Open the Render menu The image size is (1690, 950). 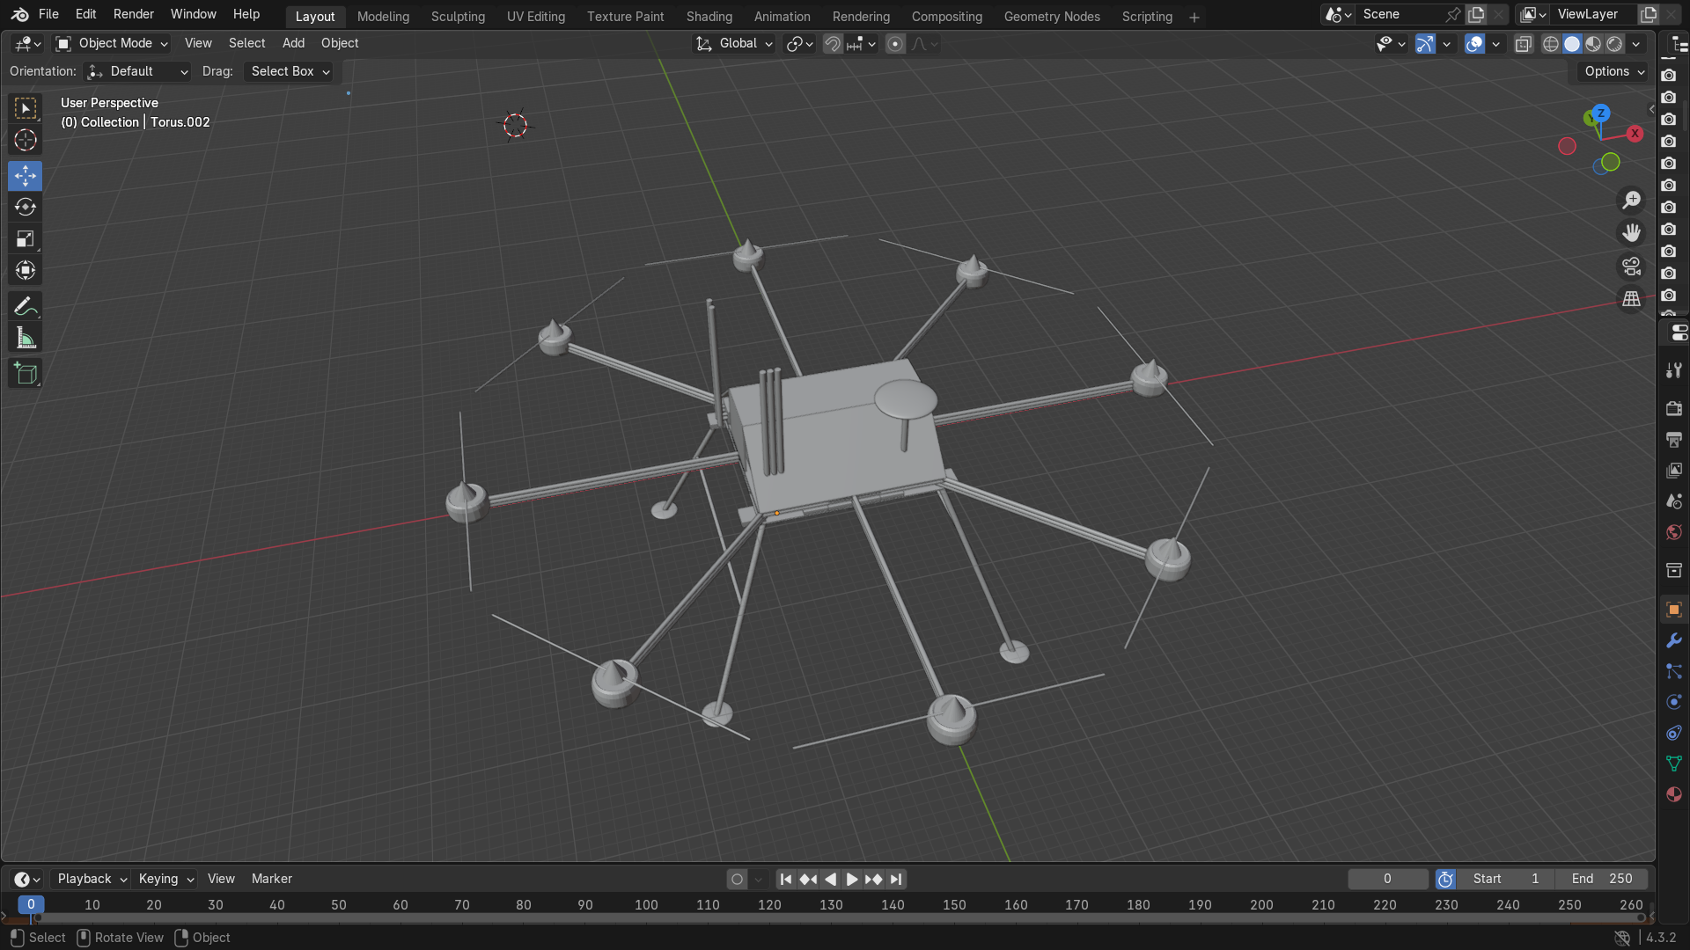[x=133, y=14]
